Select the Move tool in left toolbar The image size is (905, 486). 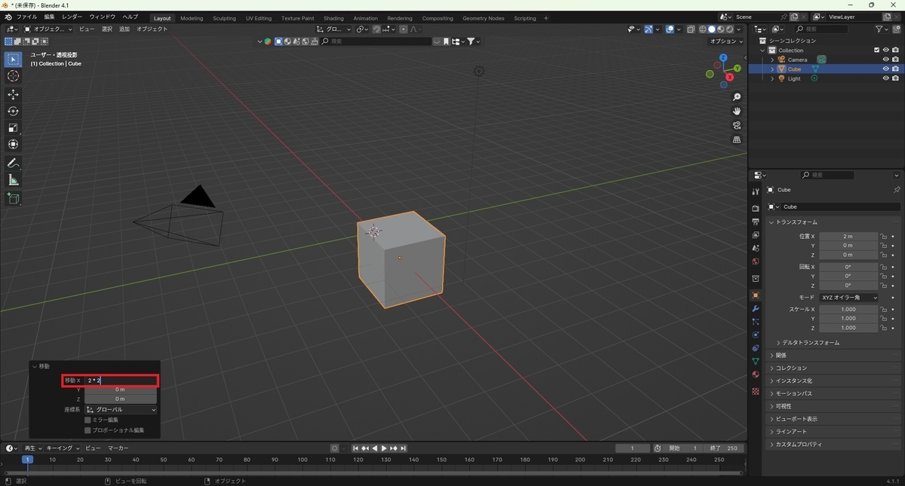[x=13, y=94]
